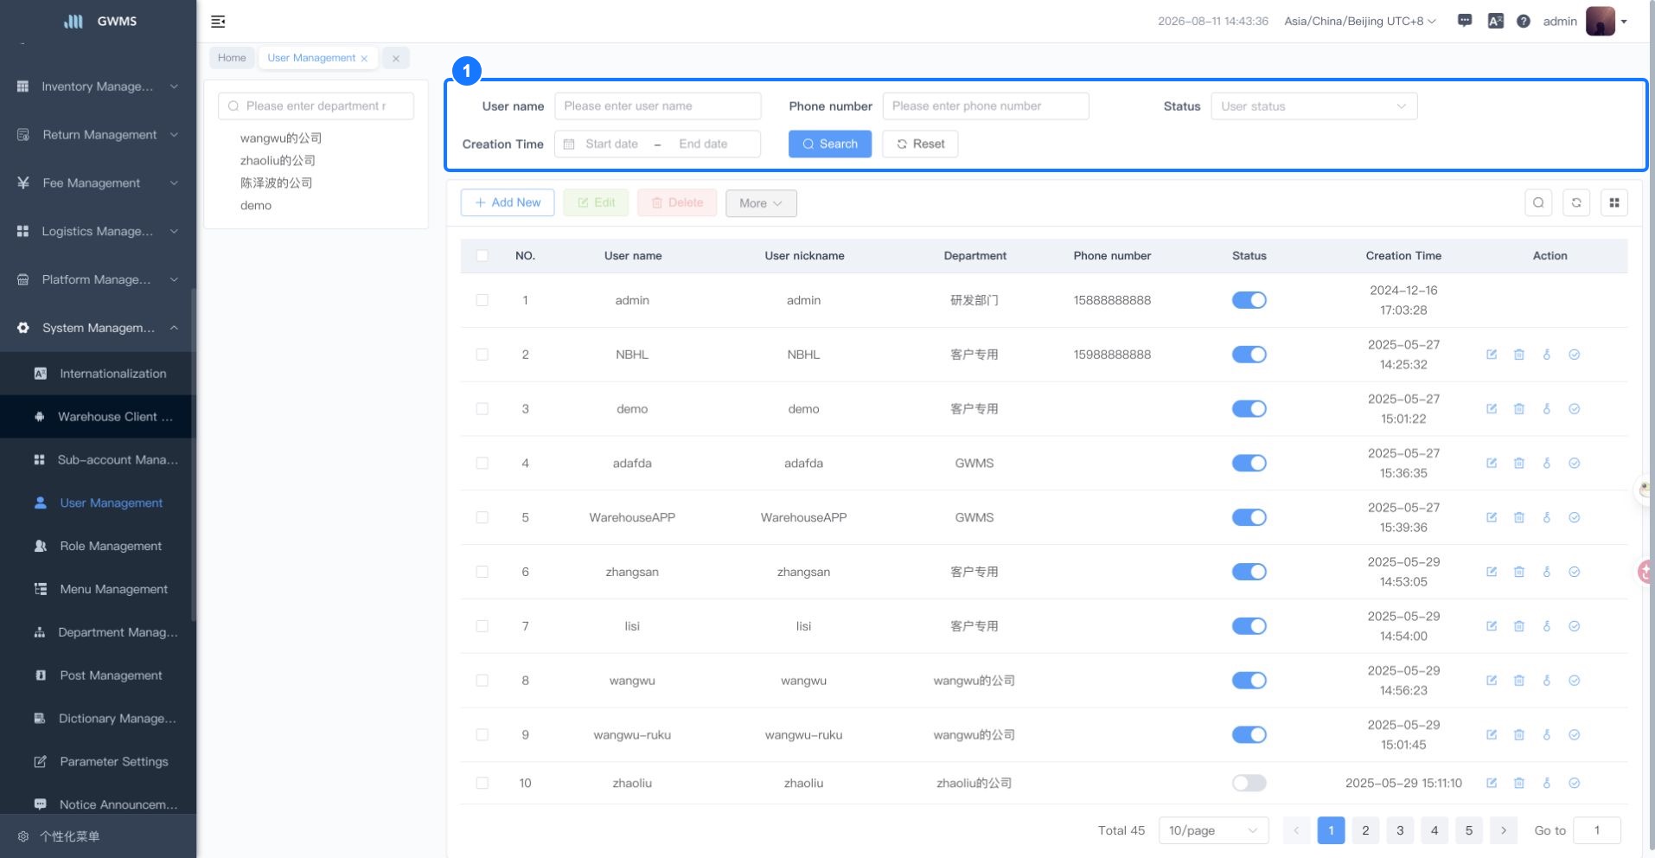Edit the WarehouseAPP user row

point(1492,517)
